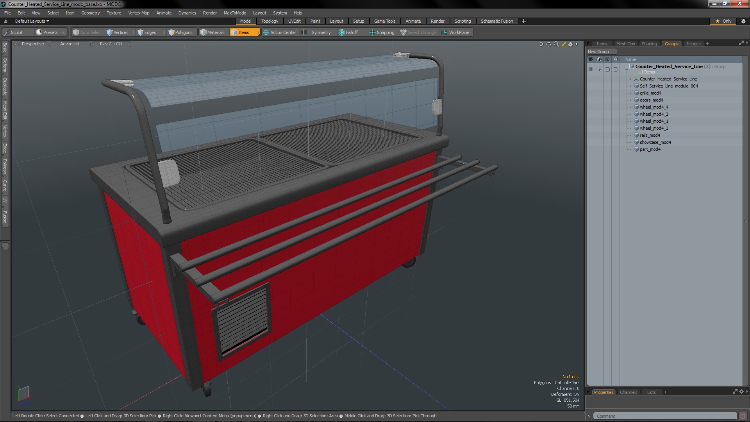
Task: Open viewport settings gear icon
Action: click(570, 44)
